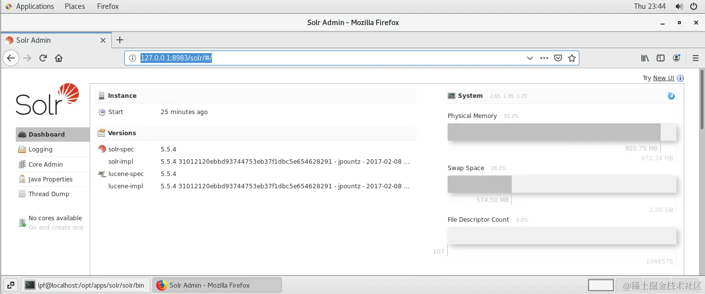Open Firefox Library icon
This screenshot has height=294, width=705.
click(x=645, y=58)
